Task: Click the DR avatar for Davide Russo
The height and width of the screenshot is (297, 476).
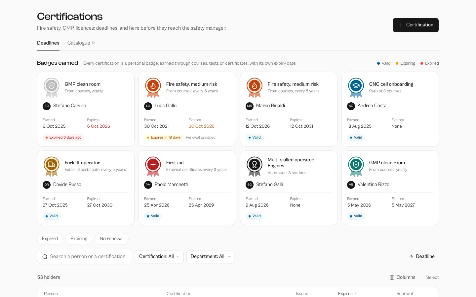Action: click(x=47, y=185)
